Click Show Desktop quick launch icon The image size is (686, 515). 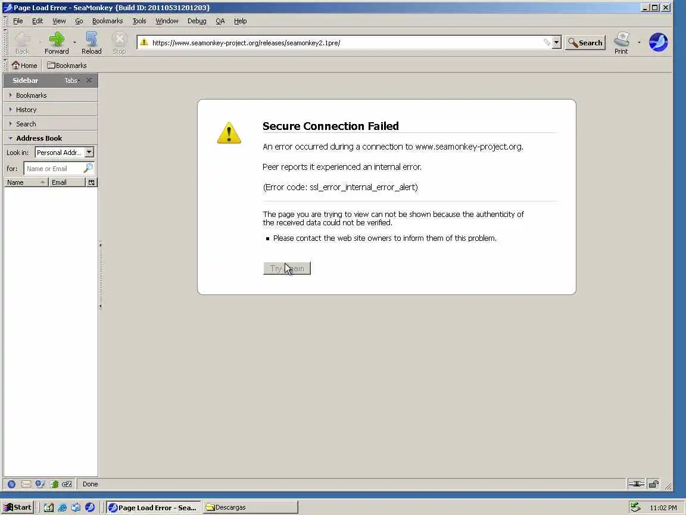coord(49,508)
